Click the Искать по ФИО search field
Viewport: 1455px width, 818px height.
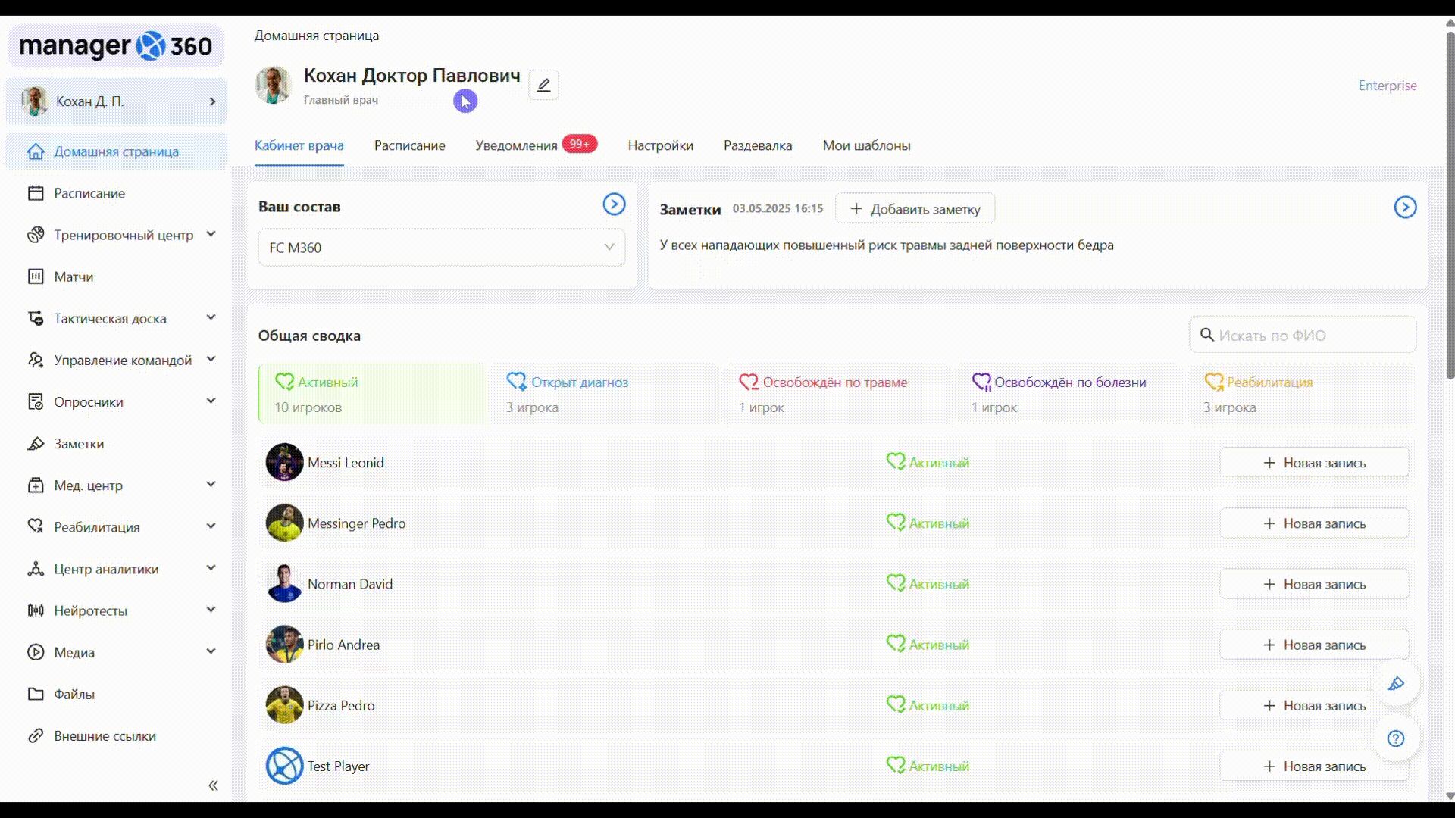point(1303,336)
